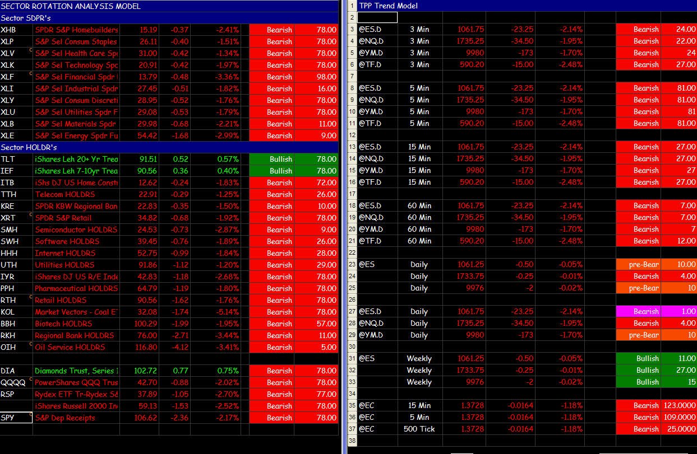Click the 5 Min cell in TPP row 8

pos(419,88)
